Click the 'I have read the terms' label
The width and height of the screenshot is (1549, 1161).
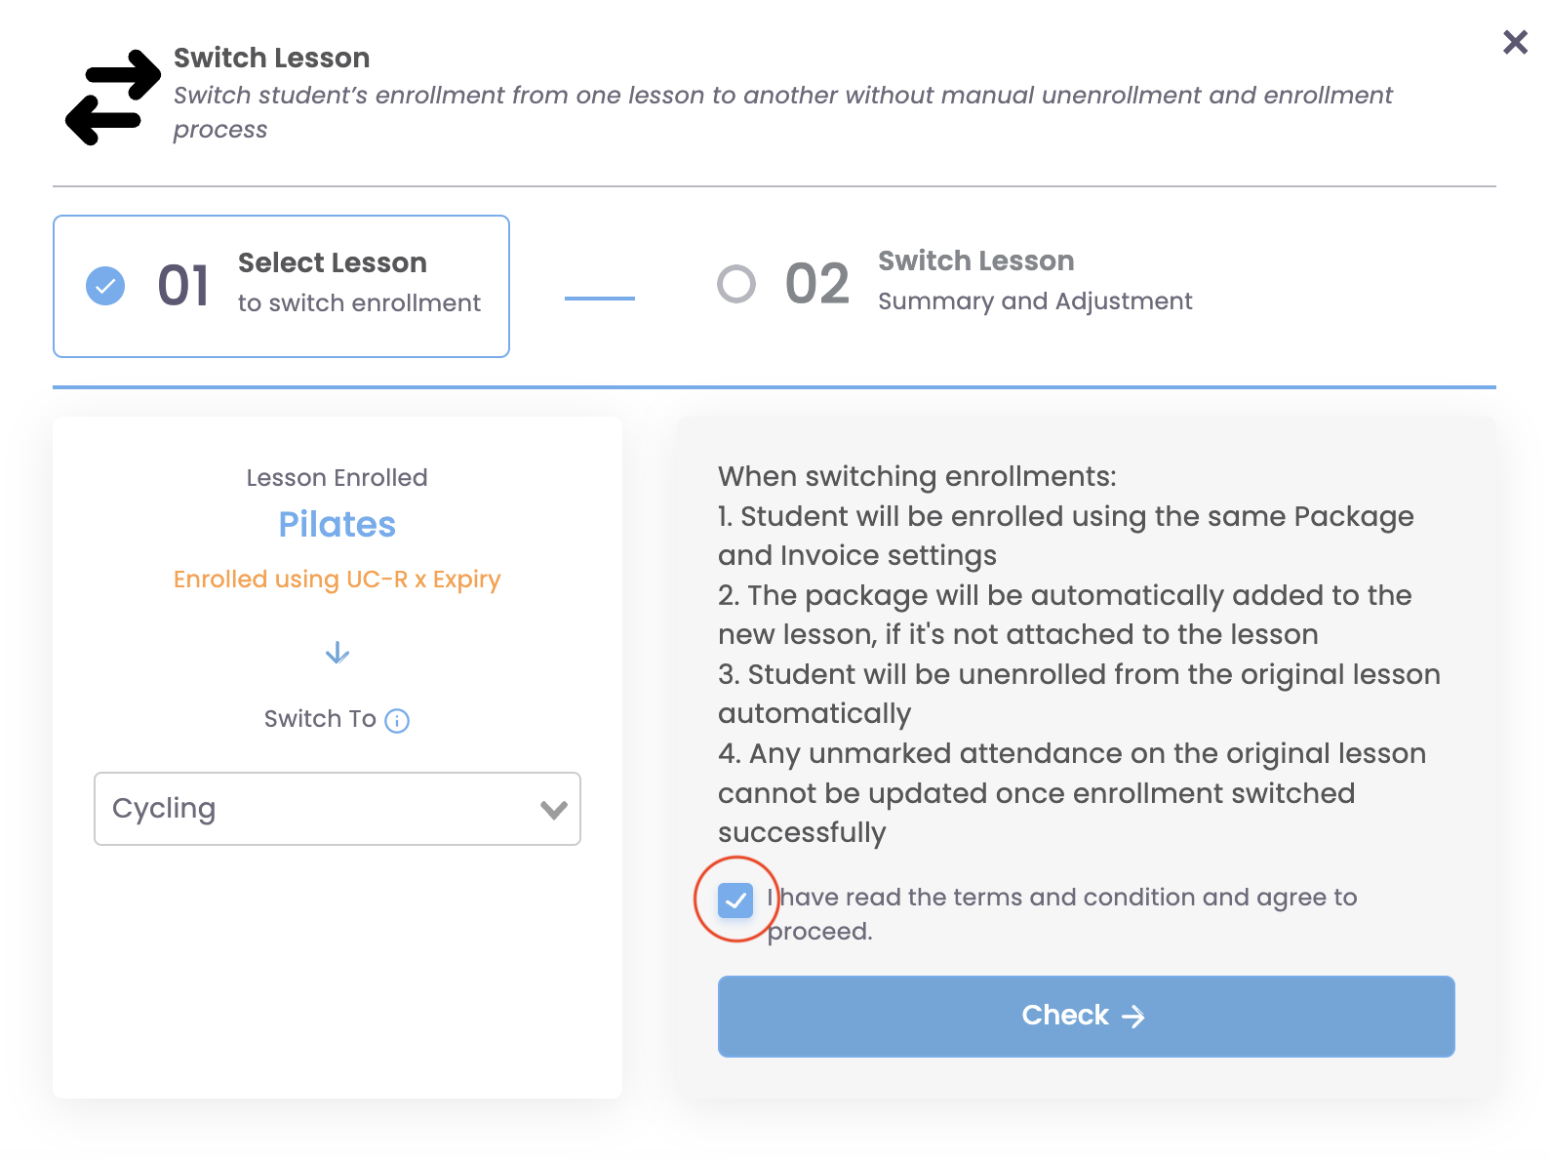tap(1062, 913)
